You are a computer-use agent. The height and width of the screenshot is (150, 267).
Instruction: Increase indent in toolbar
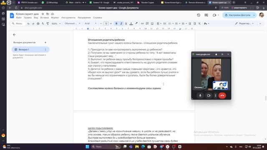pyautogui.click(x=194, y=23)
